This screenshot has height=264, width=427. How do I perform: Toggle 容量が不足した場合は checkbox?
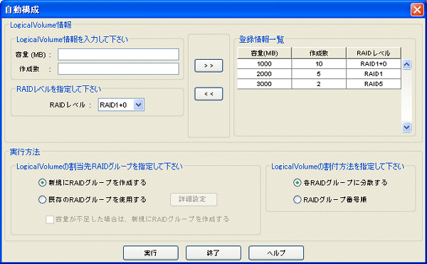pos(50,219)
